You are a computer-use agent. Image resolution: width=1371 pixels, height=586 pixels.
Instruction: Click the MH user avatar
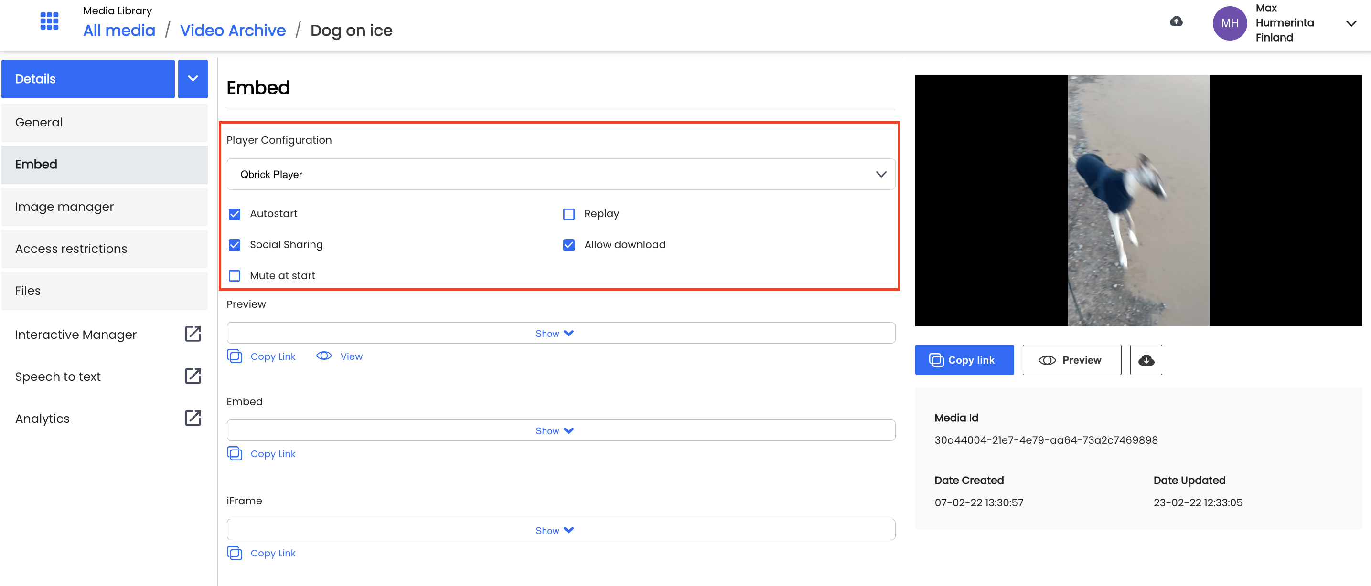1230,23
